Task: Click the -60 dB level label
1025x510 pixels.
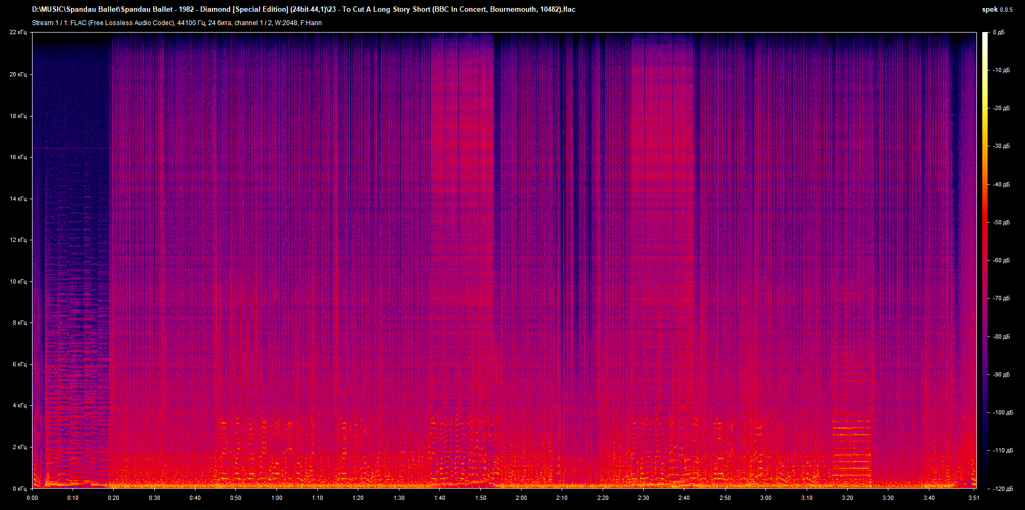Action: coord(1001,261)
